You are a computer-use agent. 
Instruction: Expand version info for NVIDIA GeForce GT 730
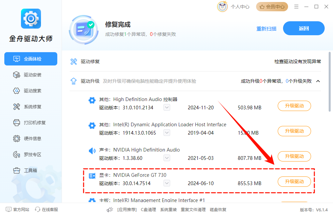(x=166, y=183)
